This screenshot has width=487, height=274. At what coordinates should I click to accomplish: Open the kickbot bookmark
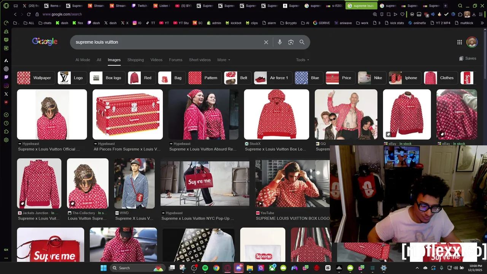pos(233,23)
